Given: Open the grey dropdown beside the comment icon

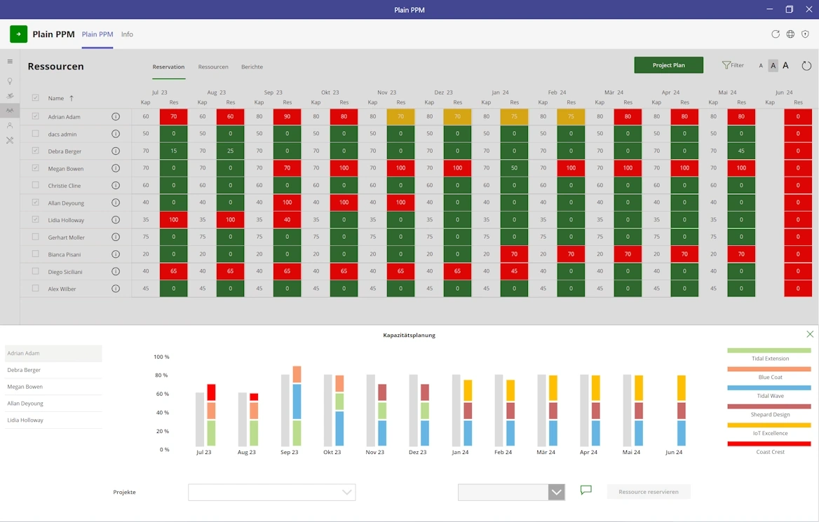Looking at the screenshot, I should pos(556,493).
